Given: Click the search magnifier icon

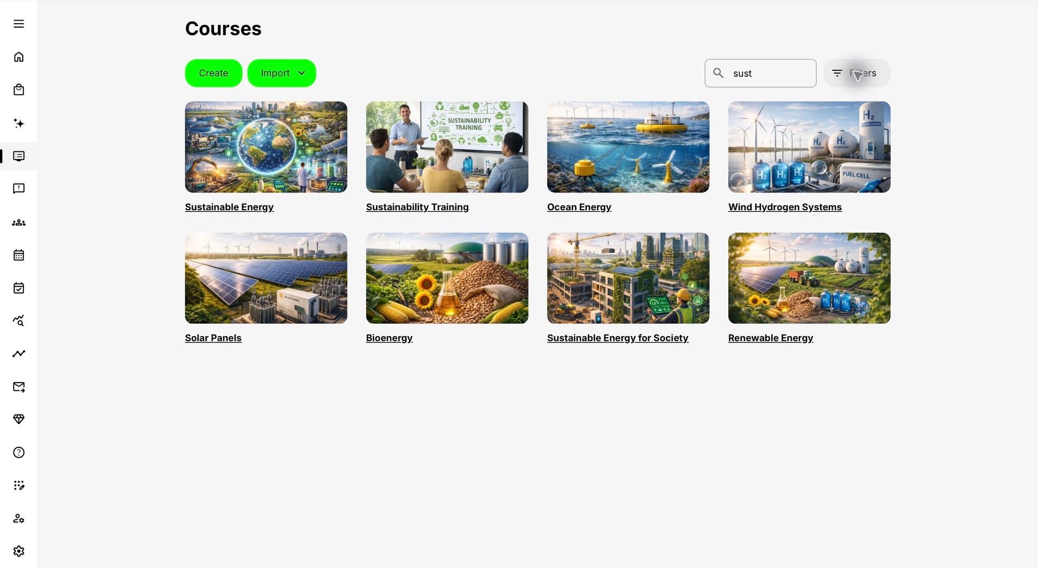Looking at the screenshot, I should (x=718, y=73).
